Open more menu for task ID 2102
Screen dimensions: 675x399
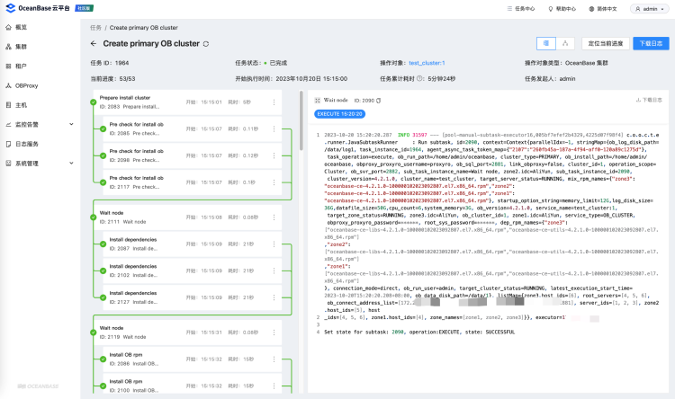274,270
